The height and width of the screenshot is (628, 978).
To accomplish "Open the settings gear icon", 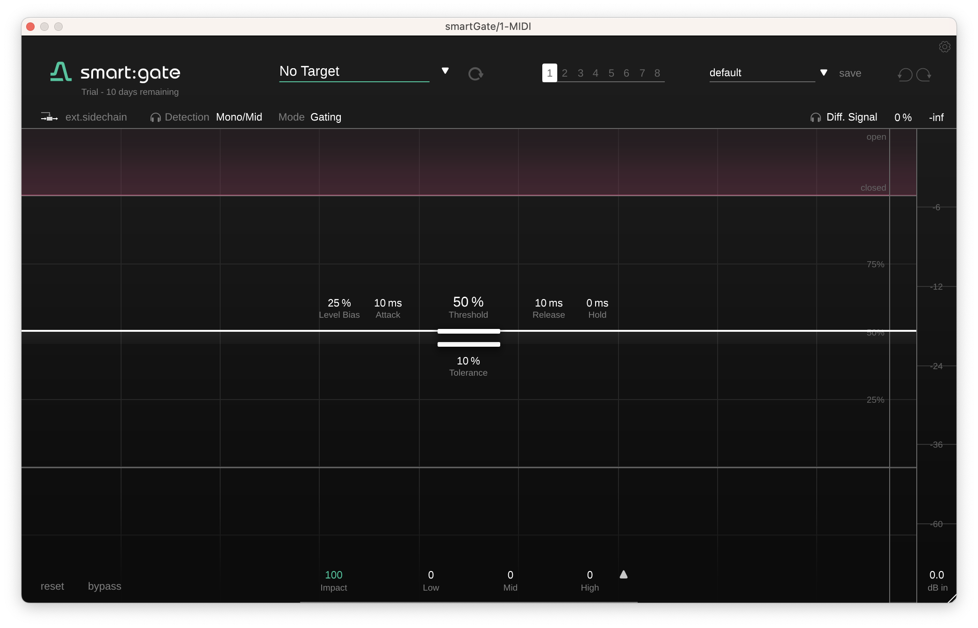I will (x=944, y=47).
